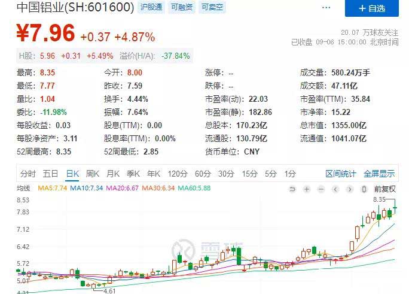
Task: Switch to the 60分 chart tab
Action: click(x=203, y=174)
